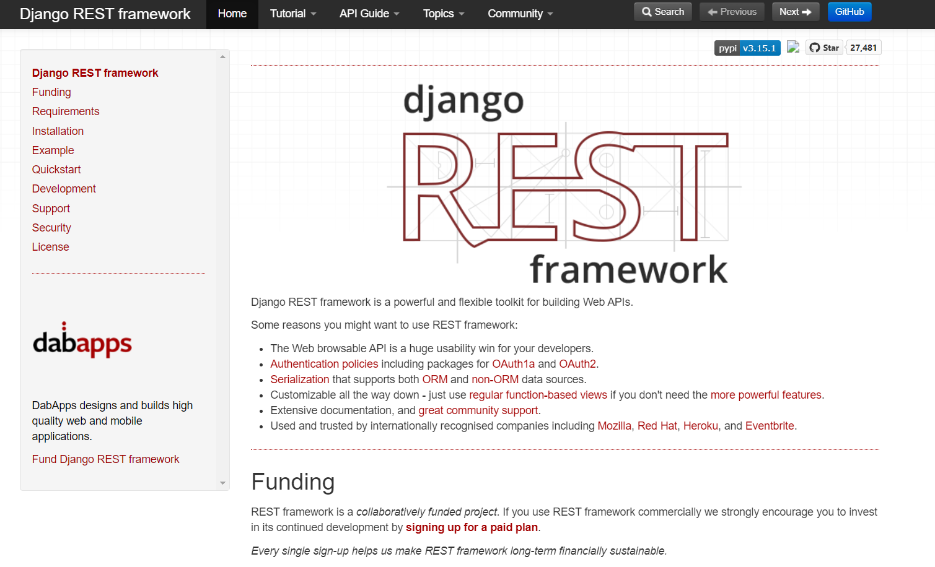The width and height of the screenshot is (935, 567).
Task: Open the Authentication policies link
Action: (x=324, y=364)
